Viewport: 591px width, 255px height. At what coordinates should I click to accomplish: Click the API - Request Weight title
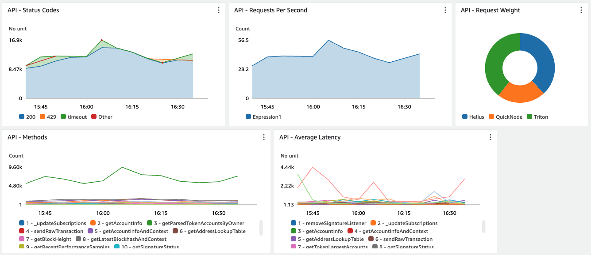pyautogui.click(x=491, y=10)
